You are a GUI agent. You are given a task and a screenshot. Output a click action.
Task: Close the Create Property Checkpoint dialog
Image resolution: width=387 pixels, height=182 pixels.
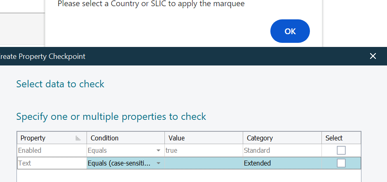pos(373,56)
